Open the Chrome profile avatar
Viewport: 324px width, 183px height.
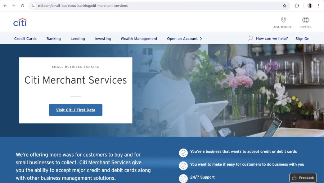(310, 6)
